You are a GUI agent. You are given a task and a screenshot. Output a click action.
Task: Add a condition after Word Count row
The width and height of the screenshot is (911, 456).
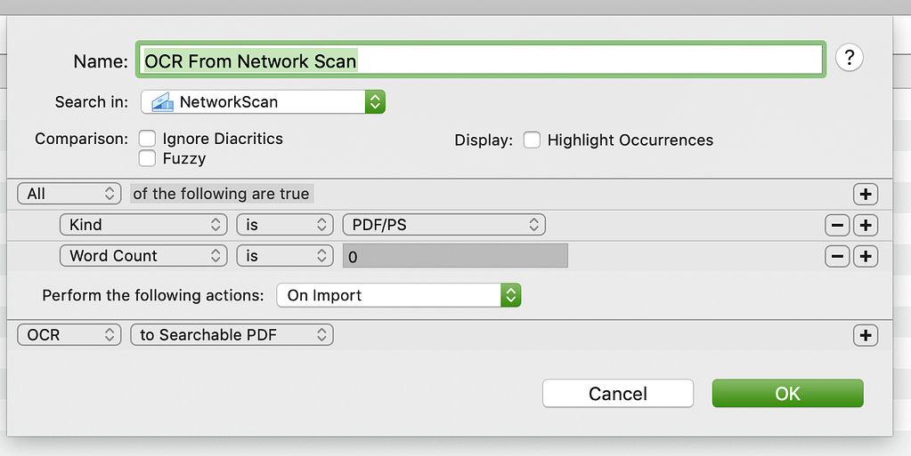tap(865, 257)
